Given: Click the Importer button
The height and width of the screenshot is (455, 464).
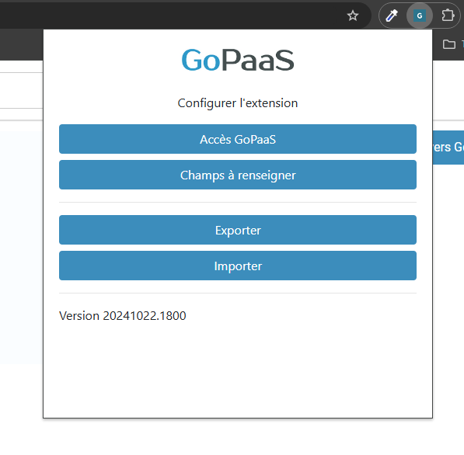Looking at the screenshot, I should [238, 266].
